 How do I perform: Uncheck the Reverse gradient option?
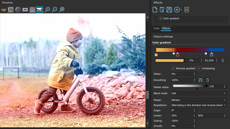tap(173, 68)
